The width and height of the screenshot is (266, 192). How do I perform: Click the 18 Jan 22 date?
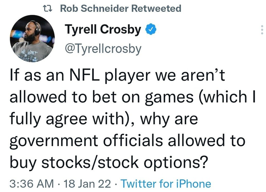[x=88, y=184]
